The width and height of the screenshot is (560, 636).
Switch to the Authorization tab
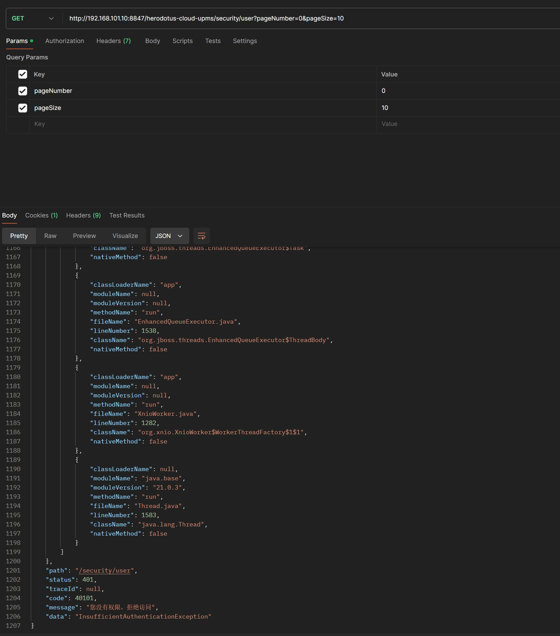[x=65, y=41]
